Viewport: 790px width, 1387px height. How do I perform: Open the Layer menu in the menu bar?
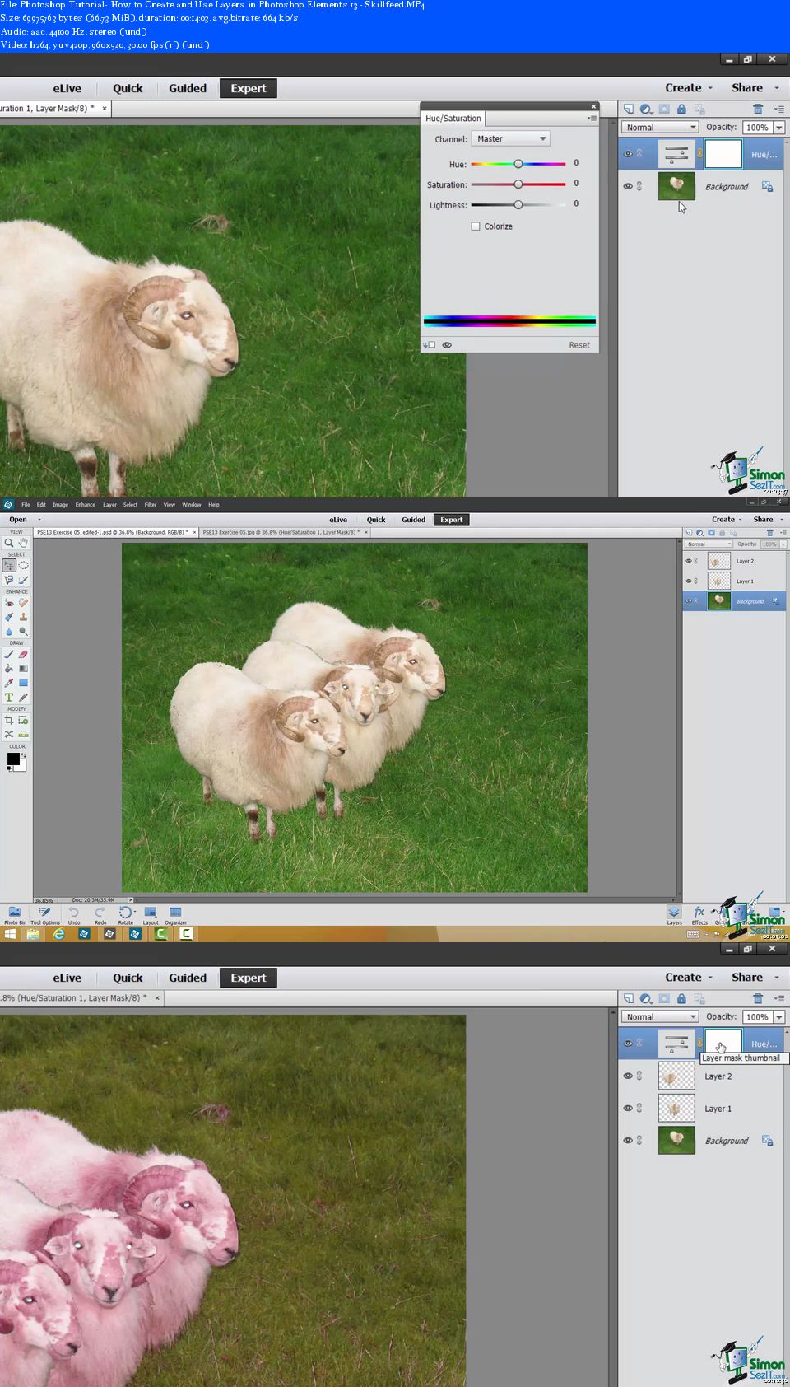point(109,505)
